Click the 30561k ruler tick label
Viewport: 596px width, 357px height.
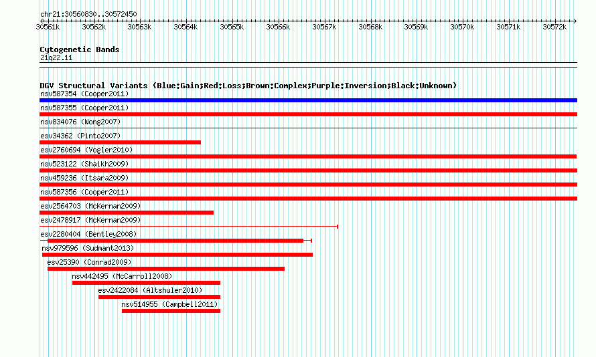pos(48,27)
